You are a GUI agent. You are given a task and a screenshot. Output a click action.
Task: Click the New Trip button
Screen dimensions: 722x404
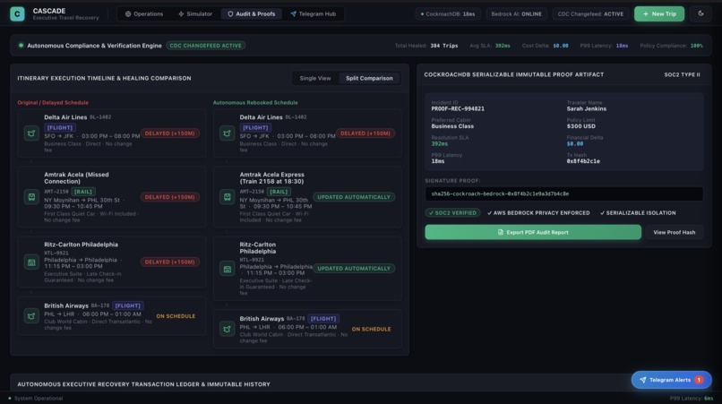pos(659,13)
